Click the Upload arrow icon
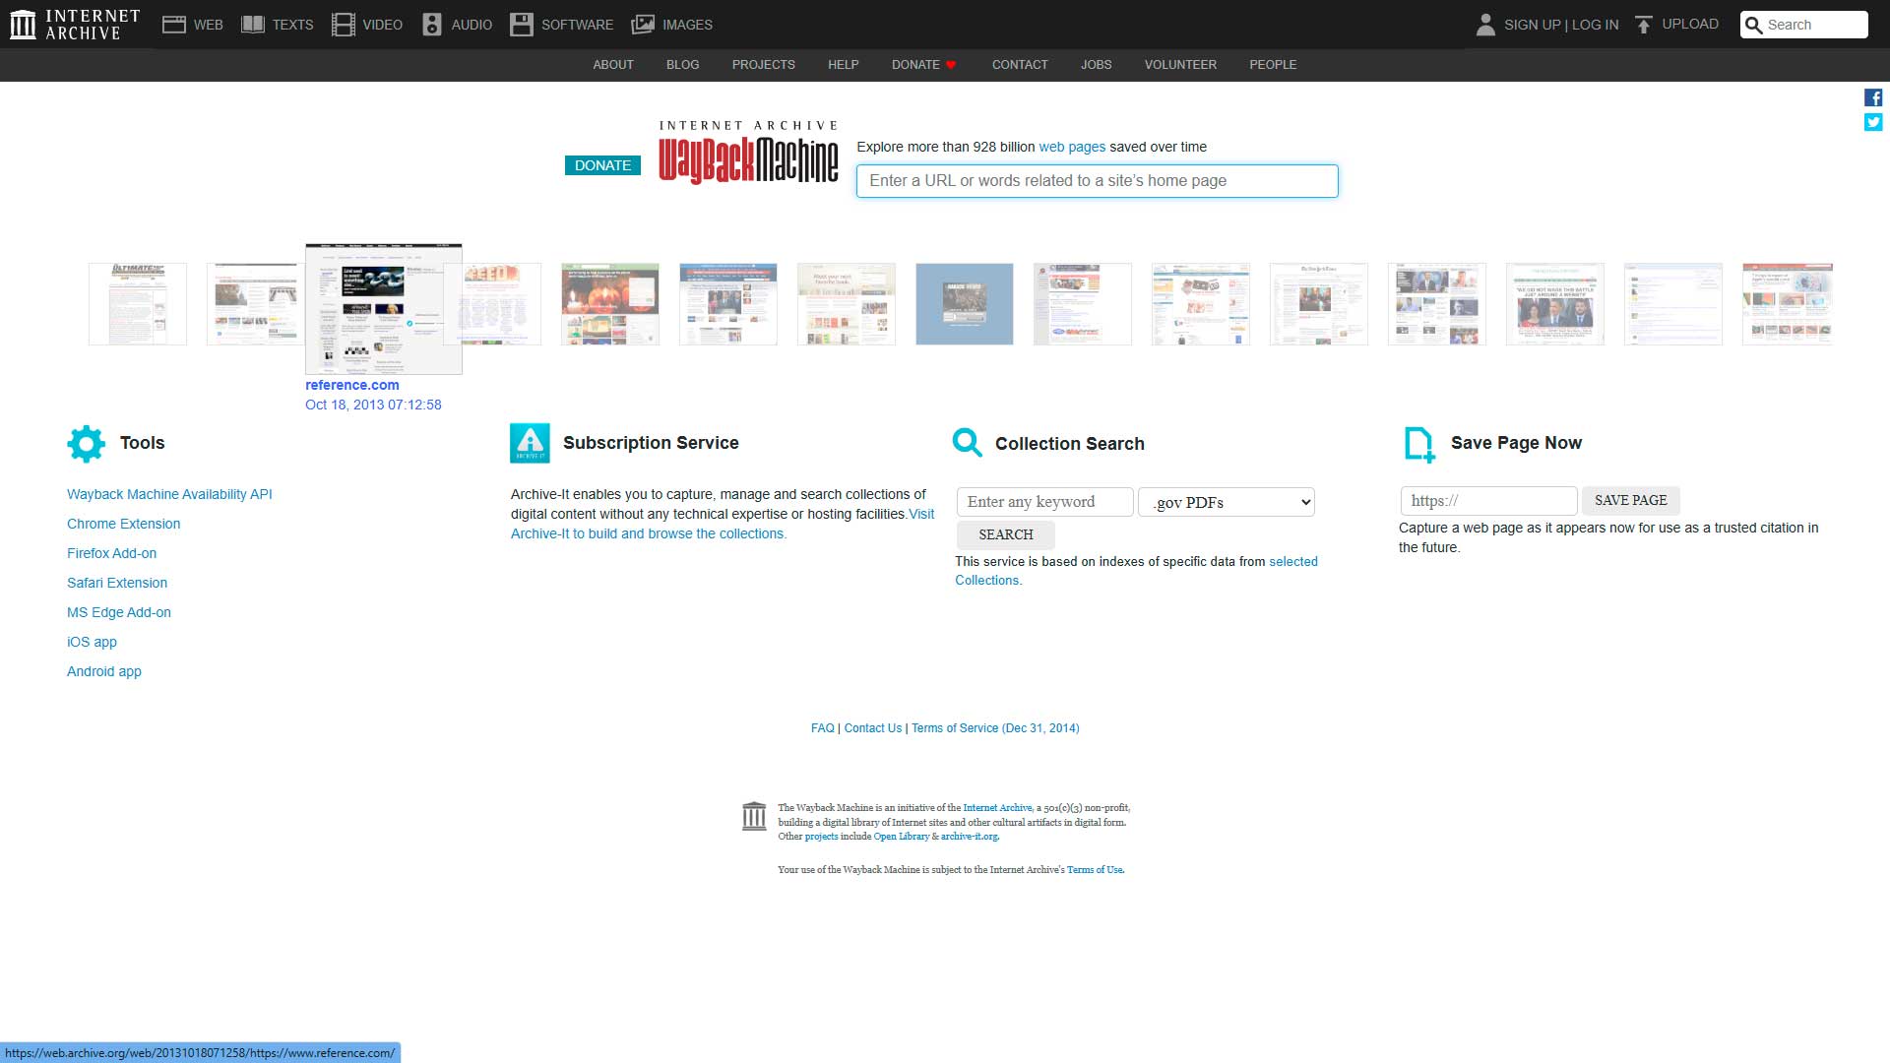The height and width of the screenshot is (1063, 1890). [1643, 25]
